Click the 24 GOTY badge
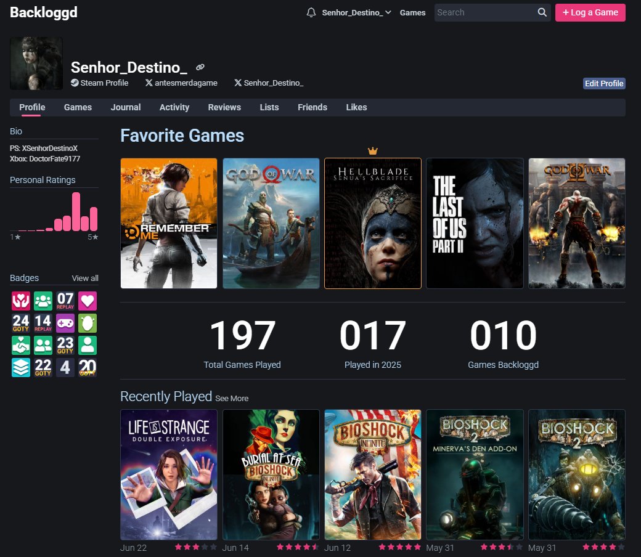This screenshot has width=641, height=557. click(21, 323)
